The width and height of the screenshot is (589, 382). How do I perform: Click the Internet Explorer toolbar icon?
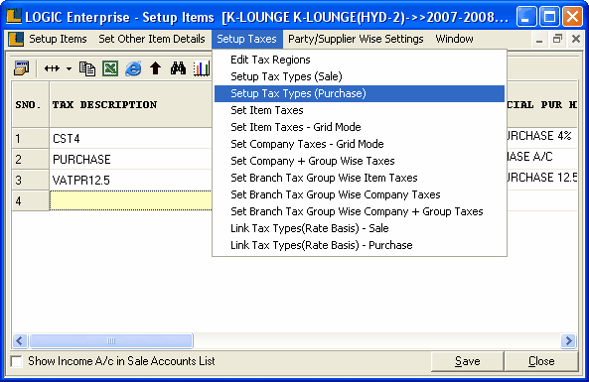[x=133, y=68]
